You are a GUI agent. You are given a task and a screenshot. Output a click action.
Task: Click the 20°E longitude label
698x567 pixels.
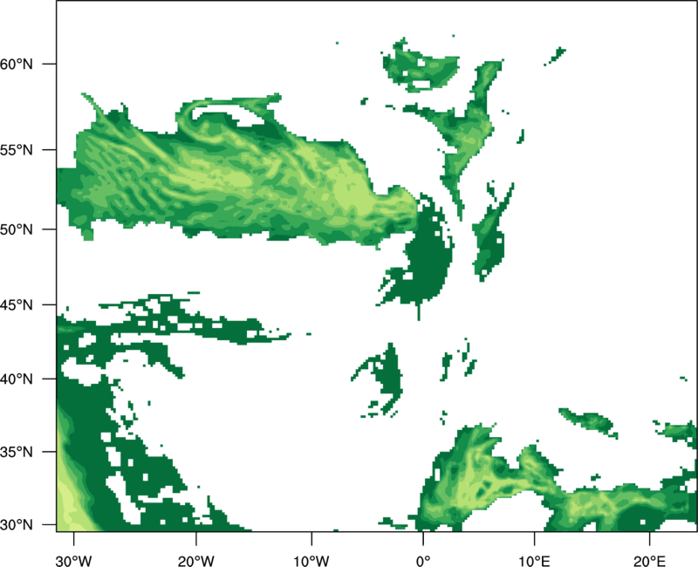point(649,561)
